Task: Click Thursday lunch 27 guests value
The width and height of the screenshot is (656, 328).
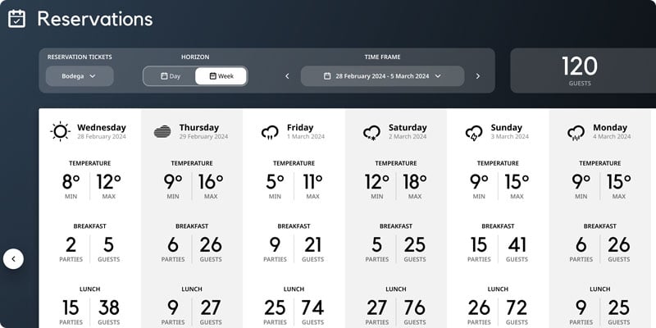Action: (x=211, y=308)
